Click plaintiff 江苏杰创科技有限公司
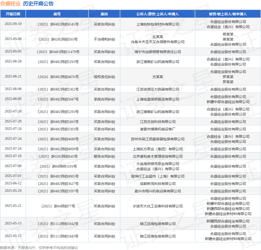Viewport: 261px width, 250px height. 158,122
